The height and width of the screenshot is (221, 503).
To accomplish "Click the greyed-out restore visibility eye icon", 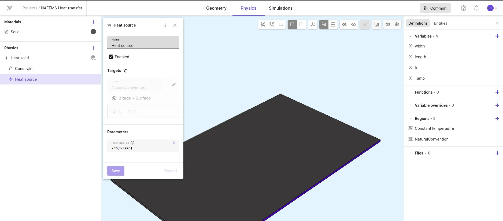I will click(365, 24).
